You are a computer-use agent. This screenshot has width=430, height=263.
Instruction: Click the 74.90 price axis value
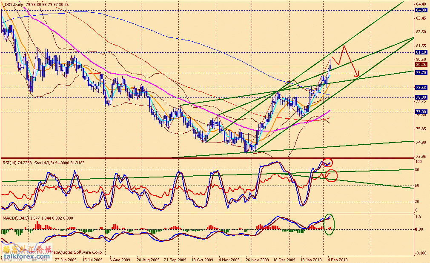pos(421,142)
